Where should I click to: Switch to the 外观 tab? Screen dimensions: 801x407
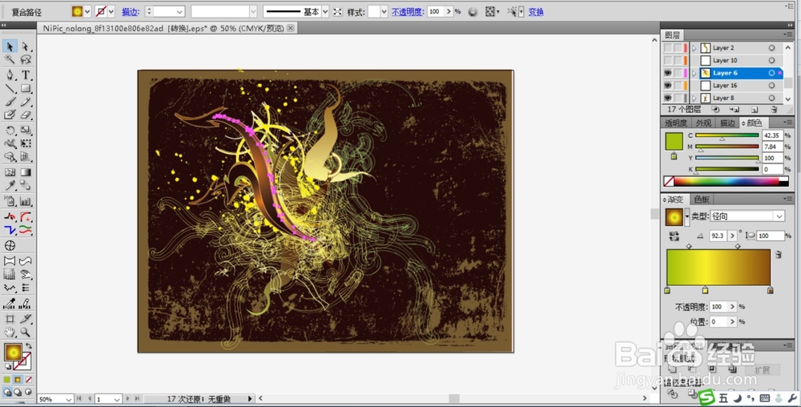[x=703, y=123]
